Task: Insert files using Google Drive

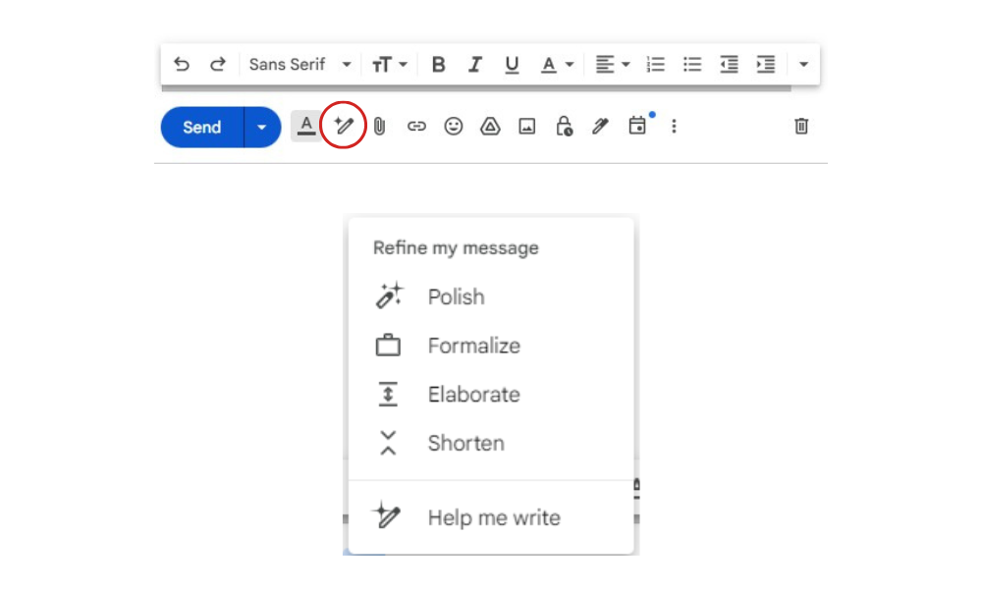Action: (x=490, y=127)
